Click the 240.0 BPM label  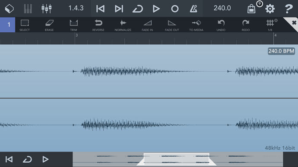point(281,51)
